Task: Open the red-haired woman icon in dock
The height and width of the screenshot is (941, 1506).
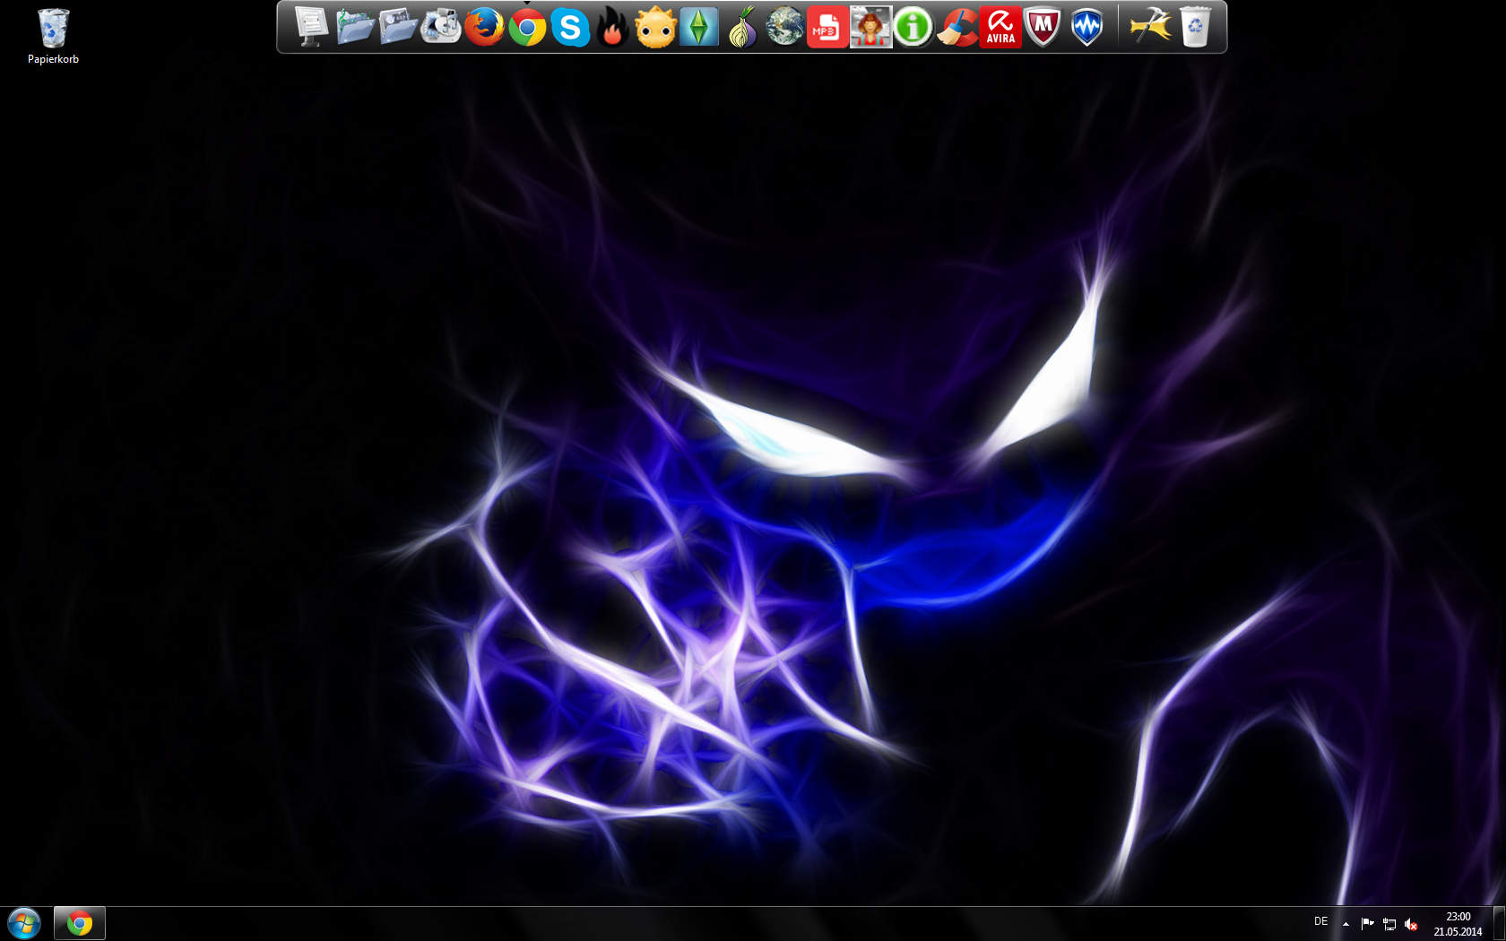Action: point(870,27)
